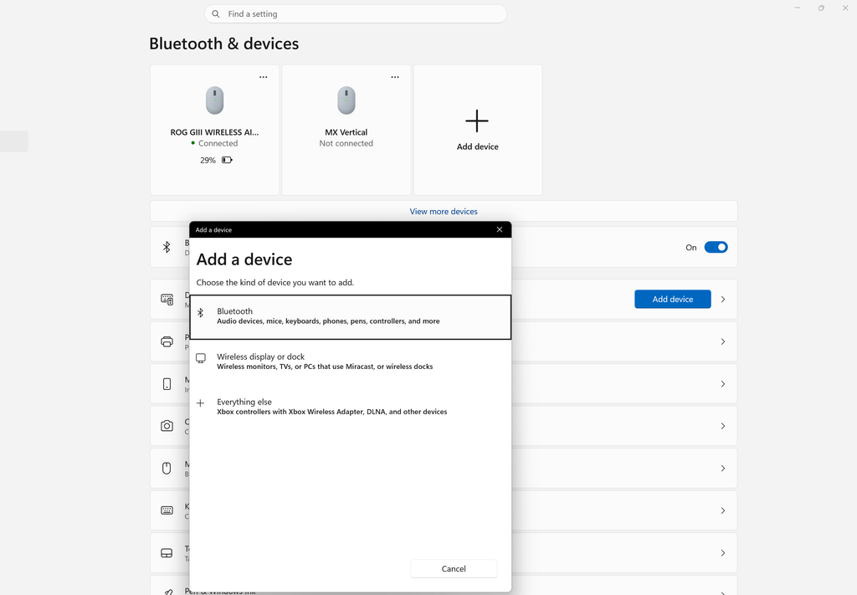Restore down the Settings window
The width and height of the screenshot is (857, 595).
pyautogui.click(x=822, y=8)
